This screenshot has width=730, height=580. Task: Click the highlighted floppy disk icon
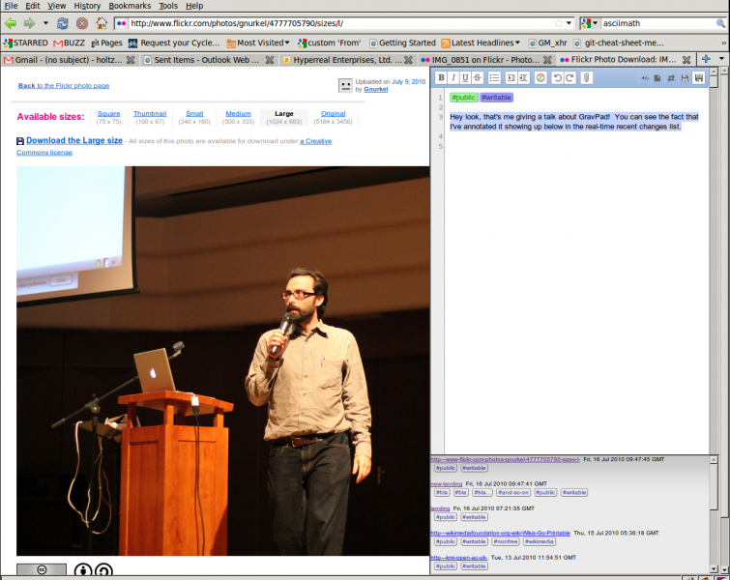pos(699,78)
